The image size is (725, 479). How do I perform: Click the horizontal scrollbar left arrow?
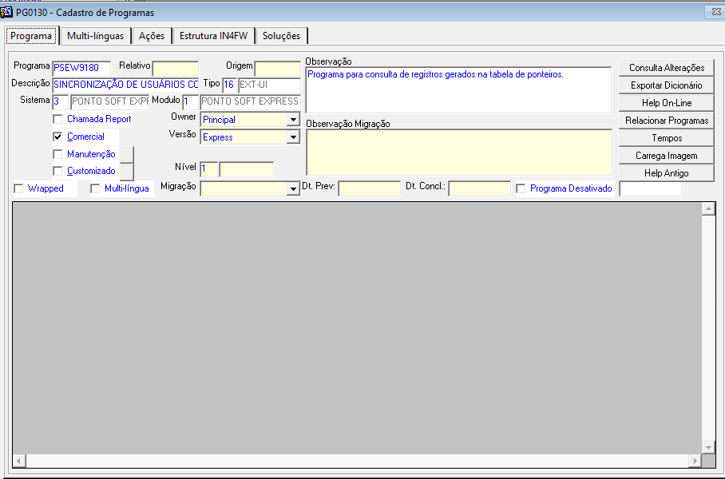pos(19,461)
